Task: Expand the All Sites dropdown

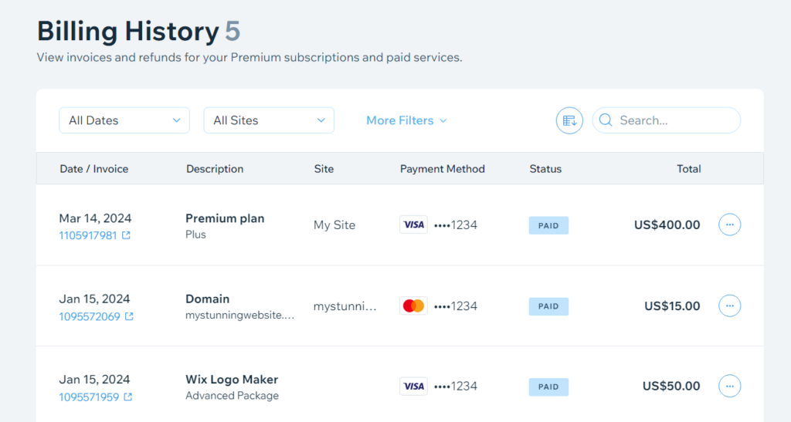Action: (x=269, y=120)
